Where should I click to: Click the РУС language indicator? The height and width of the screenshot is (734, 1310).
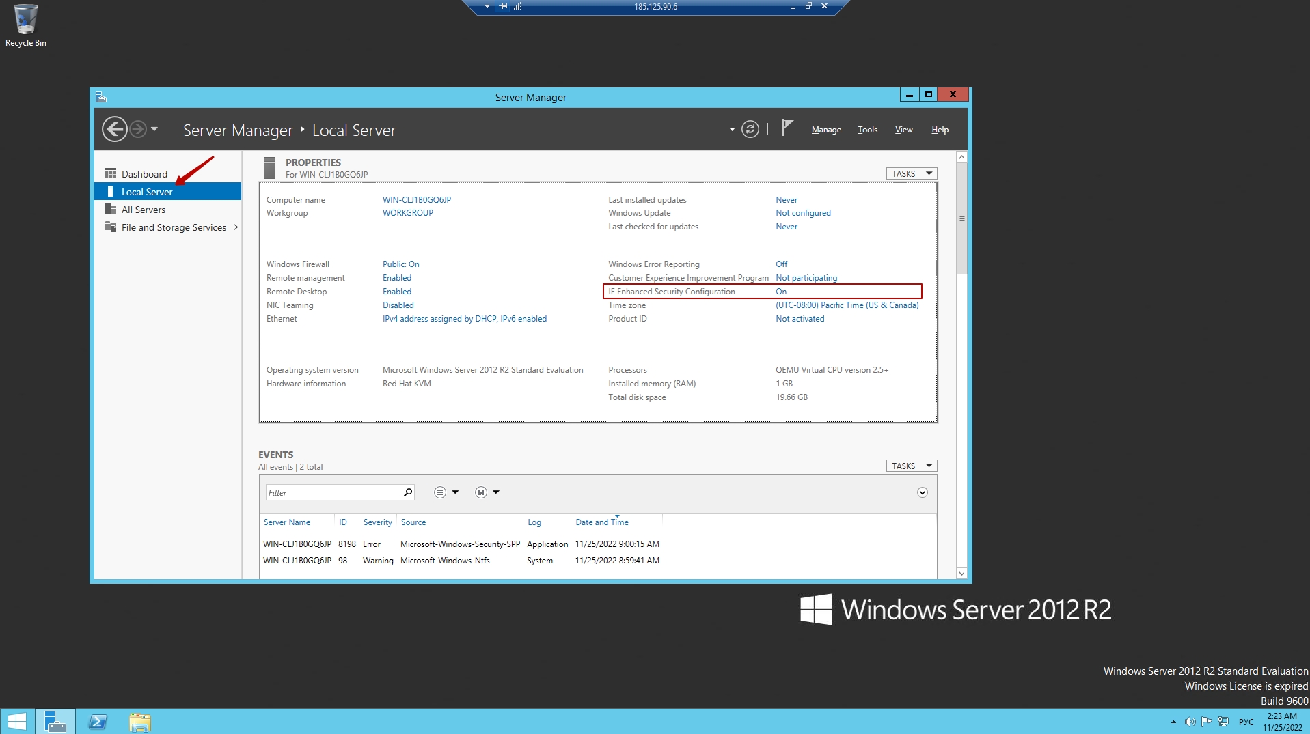click(1246, 722)
